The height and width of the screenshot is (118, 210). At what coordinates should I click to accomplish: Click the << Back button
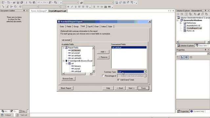click(120, 88)
